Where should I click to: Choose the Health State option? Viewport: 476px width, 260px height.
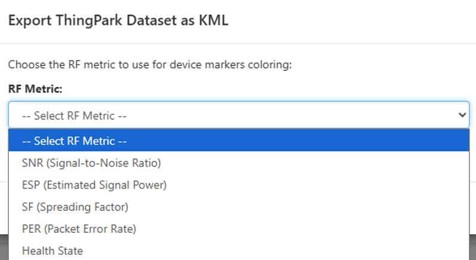[52, 250]
